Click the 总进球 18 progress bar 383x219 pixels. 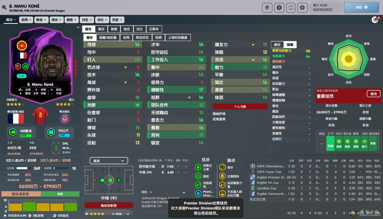(61, 168)
